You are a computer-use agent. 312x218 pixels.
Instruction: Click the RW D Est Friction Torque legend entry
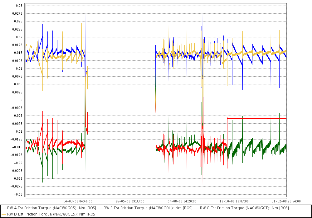click(x=49, y=214)
